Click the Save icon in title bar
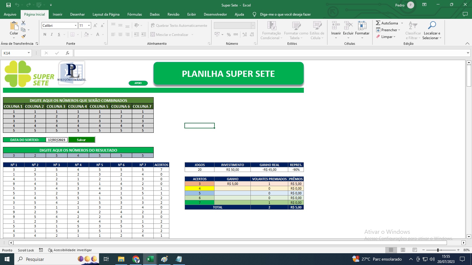The width and height of the screenshot is (472, 265). point(9,5)
